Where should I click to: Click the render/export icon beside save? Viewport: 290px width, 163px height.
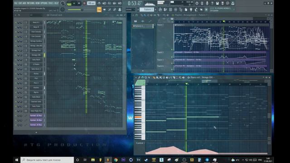222,3
